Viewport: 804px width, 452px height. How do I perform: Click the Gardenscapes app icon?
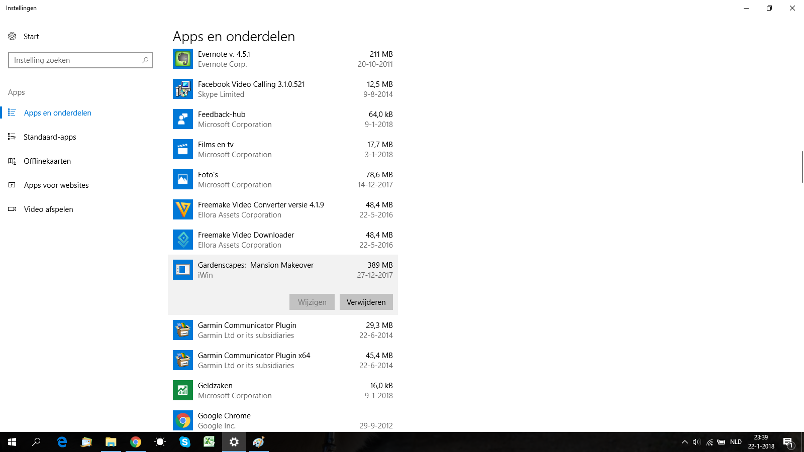pos(183,270)
